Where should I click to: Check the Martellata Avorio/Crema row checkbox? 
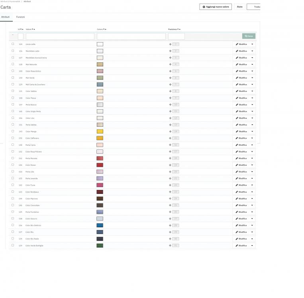tap(13, 58)
